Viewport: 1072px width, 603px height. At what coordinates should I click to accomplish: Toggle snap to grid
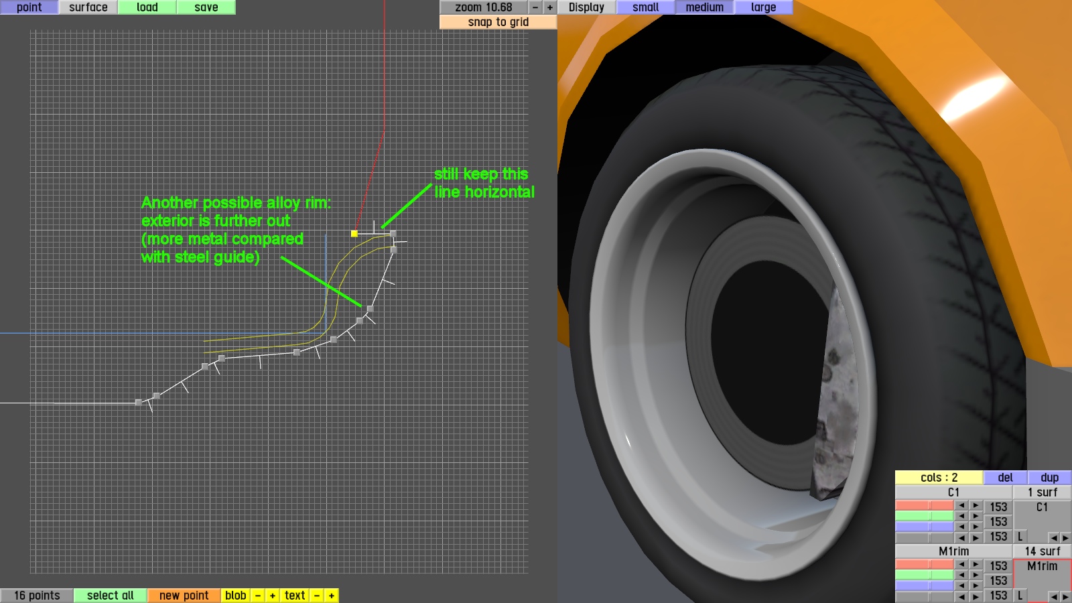(498, 22)
